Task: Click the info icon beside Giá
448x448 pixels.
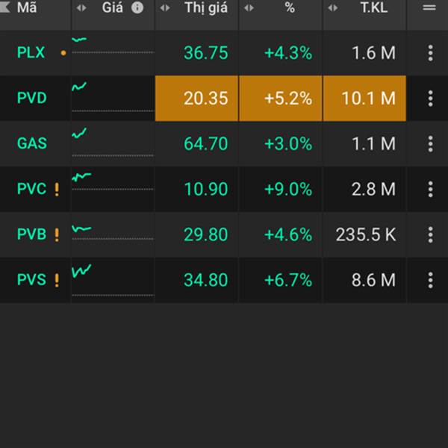Action: (137, 7)
